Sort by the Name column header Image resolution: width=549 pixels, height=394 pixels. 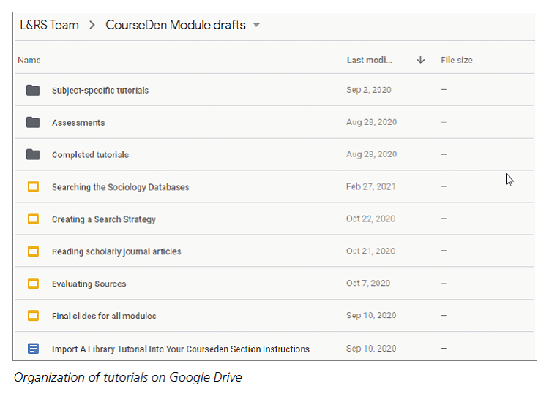(29, 60)
